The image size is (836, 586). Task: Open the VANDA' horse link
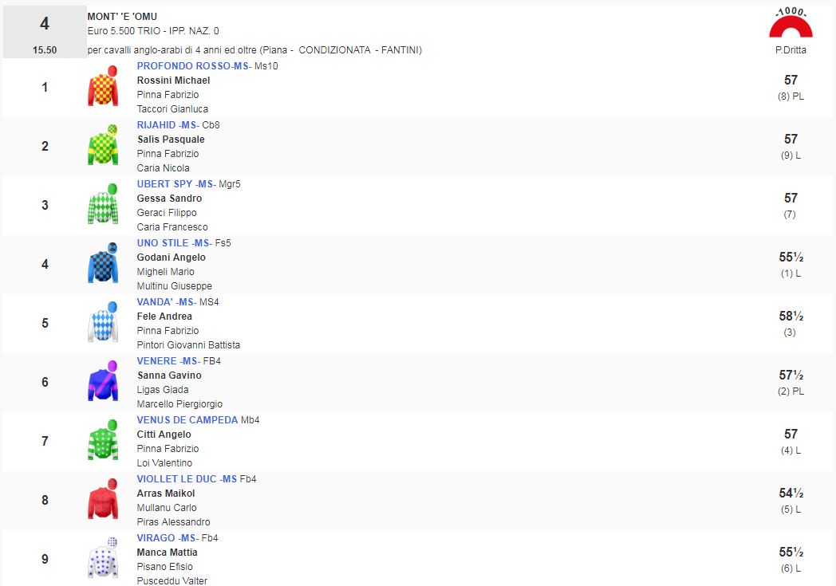[x=166, y=302]
